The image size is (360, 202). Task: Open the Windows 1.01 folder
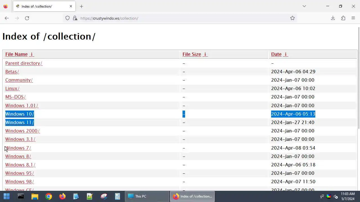pyautogui.click(x=22, y=105)
